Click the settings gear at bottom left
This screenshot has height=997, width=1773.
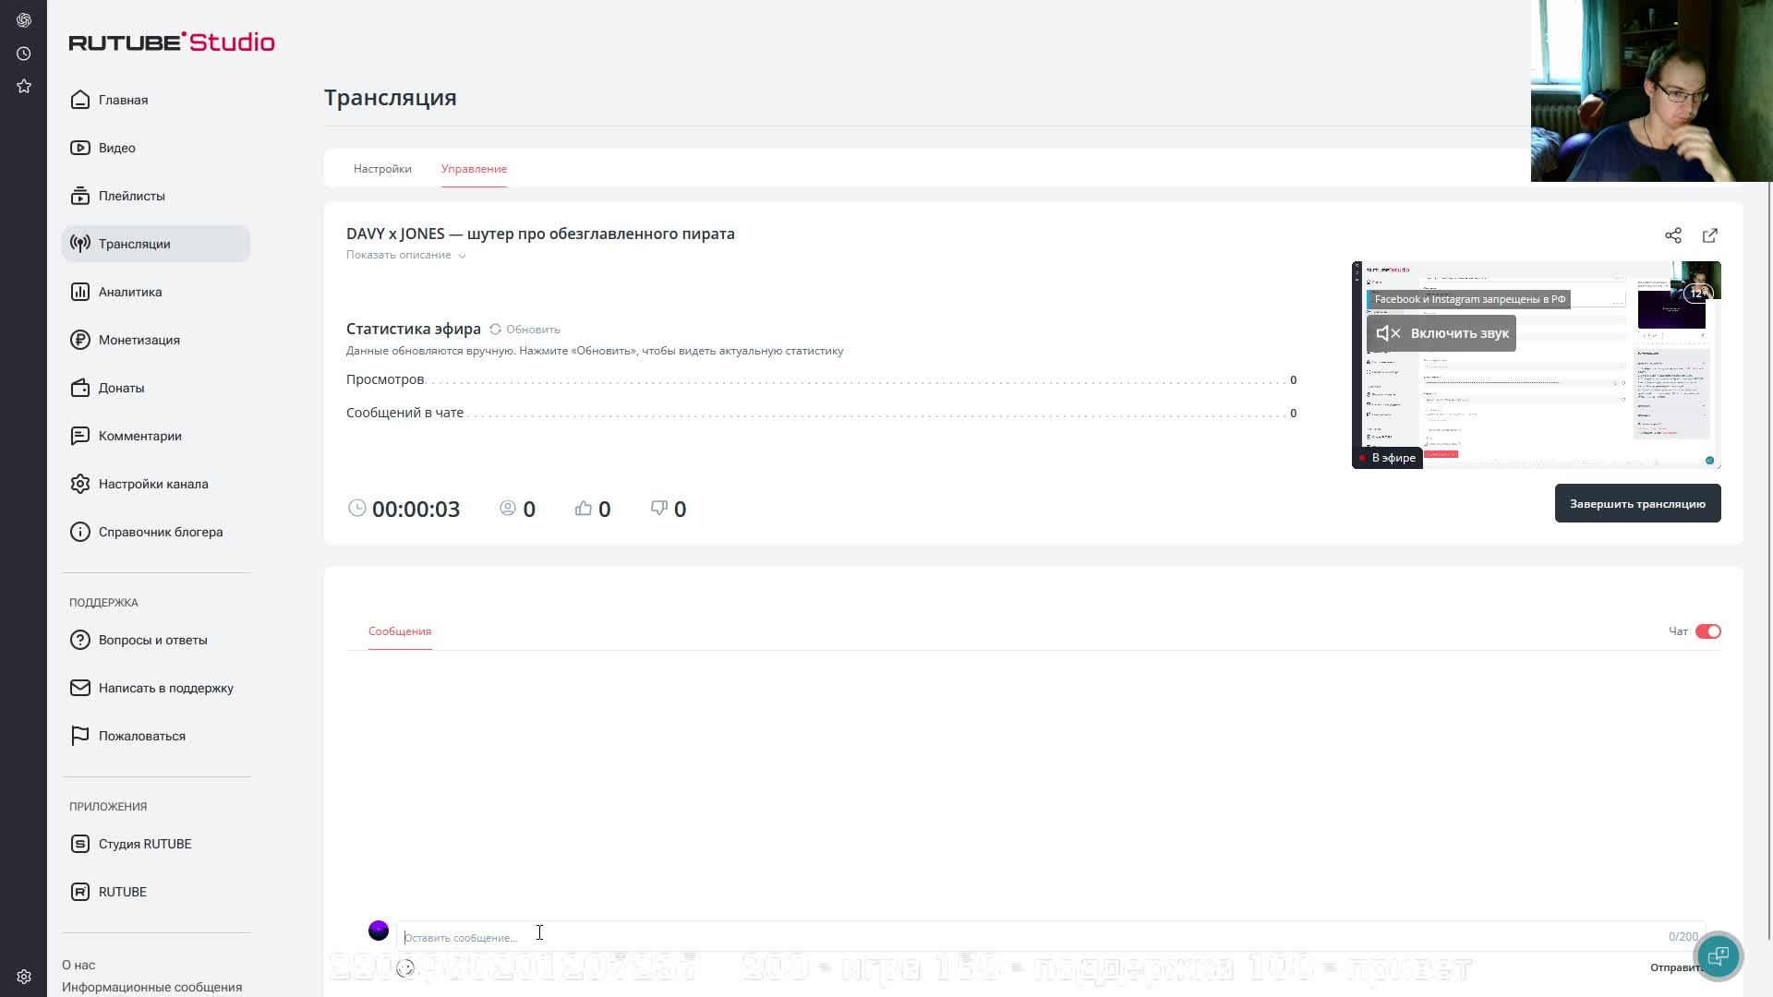[x=24, y=976]
